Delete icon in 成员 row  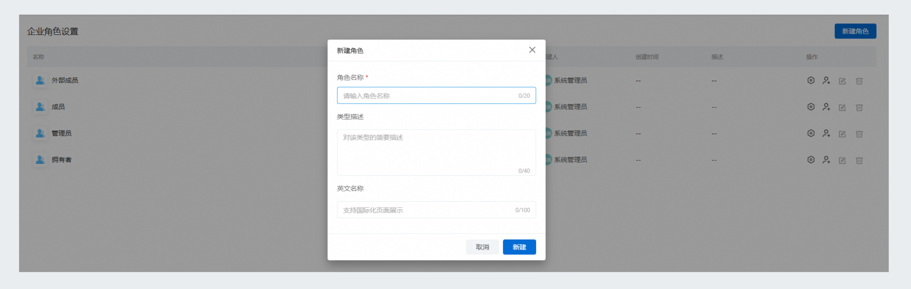point(859,107)
